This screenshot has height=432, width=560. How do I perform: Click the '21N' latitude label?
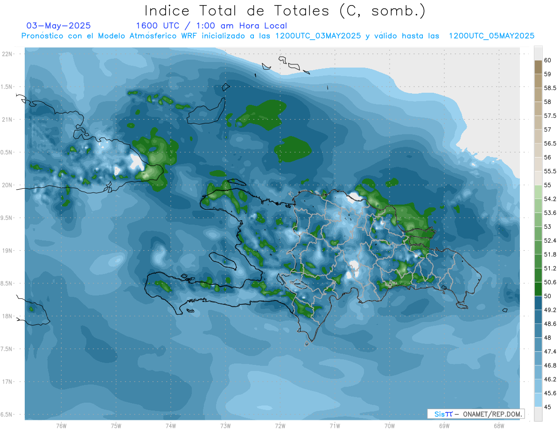pyautogui.click(x=7, y=119)
